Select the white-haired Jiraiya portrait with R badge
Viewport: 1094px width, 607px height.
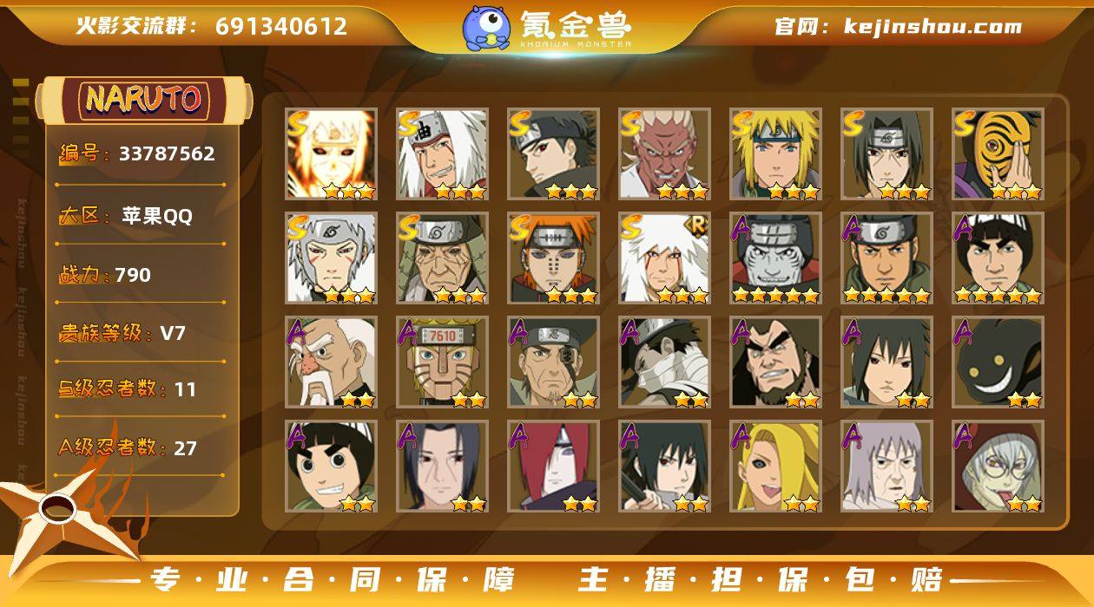[x=665, y=258]
